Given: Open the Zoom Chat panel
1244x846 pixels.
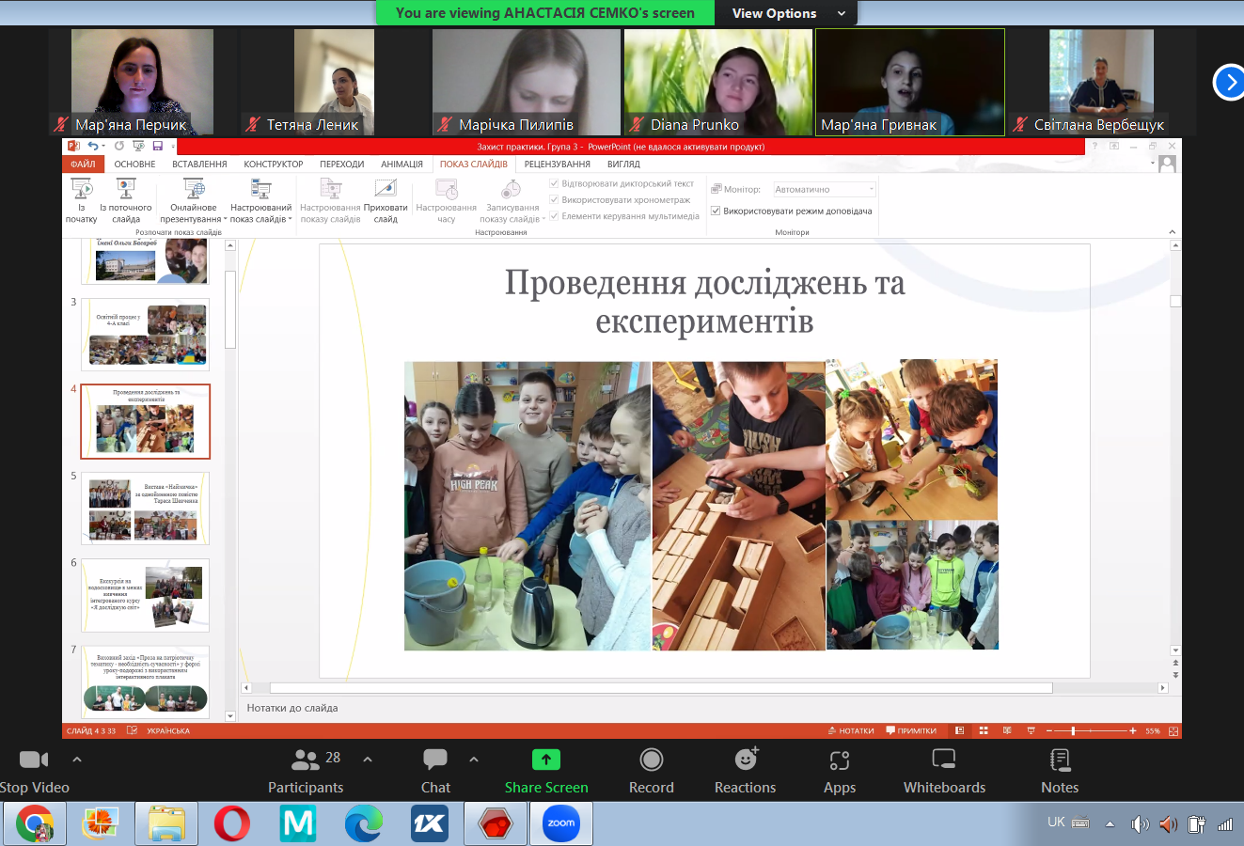Looking at the screenshot, I should (x=435, y=760).
